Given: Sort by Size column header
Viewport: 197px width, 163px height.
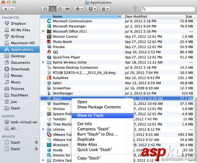Looking at the screenshot, I should tap(183, 16).
